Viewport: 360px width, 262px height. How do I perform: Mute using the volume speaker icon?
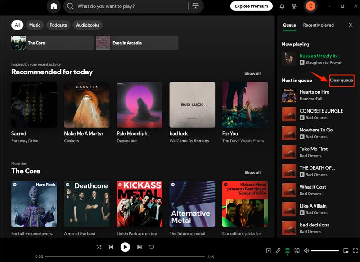click(x=306, y=250)
